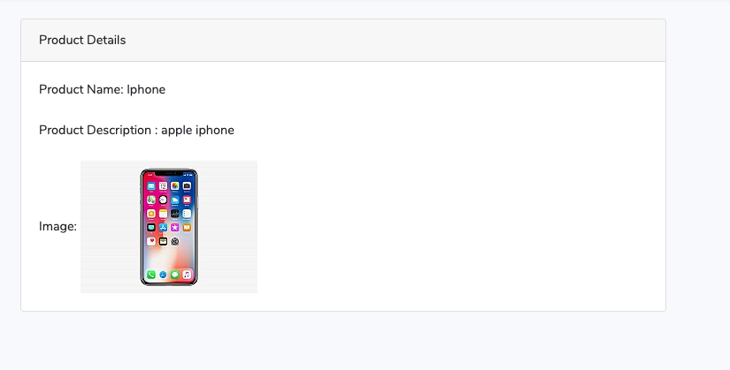Click the purple iTunes Store star icon
The width and height of the screenshot is (730, 370).
(x=174, y=227)
